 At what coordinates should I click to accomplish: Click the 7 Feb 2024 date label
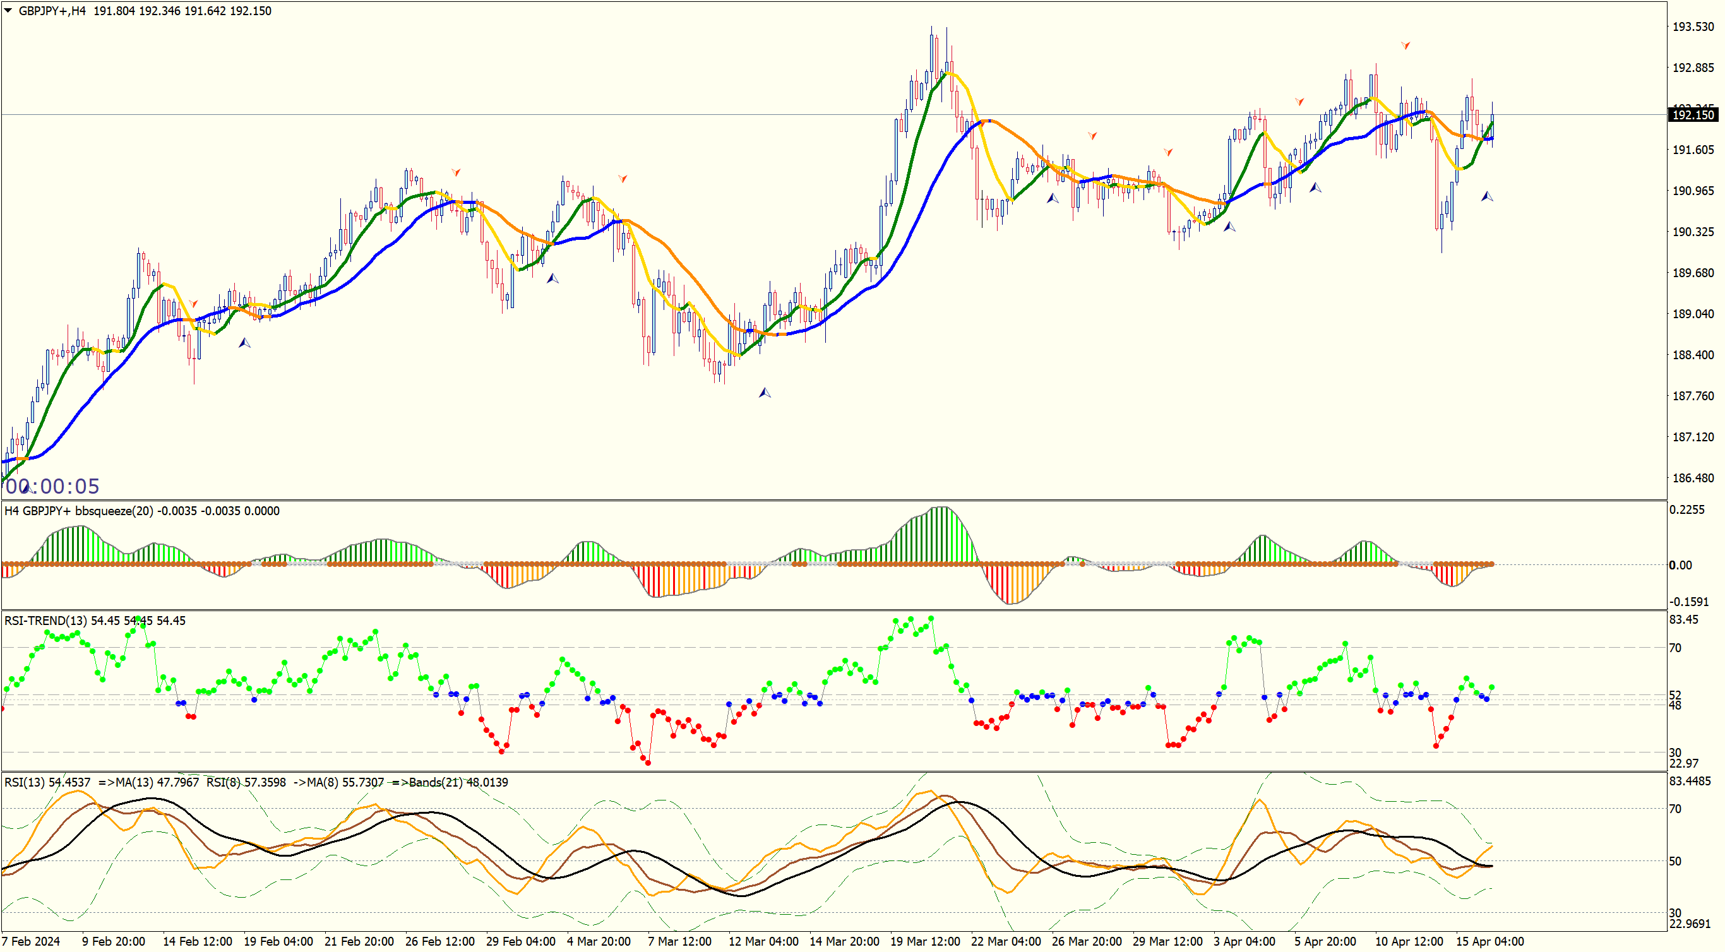coord(31,941)
